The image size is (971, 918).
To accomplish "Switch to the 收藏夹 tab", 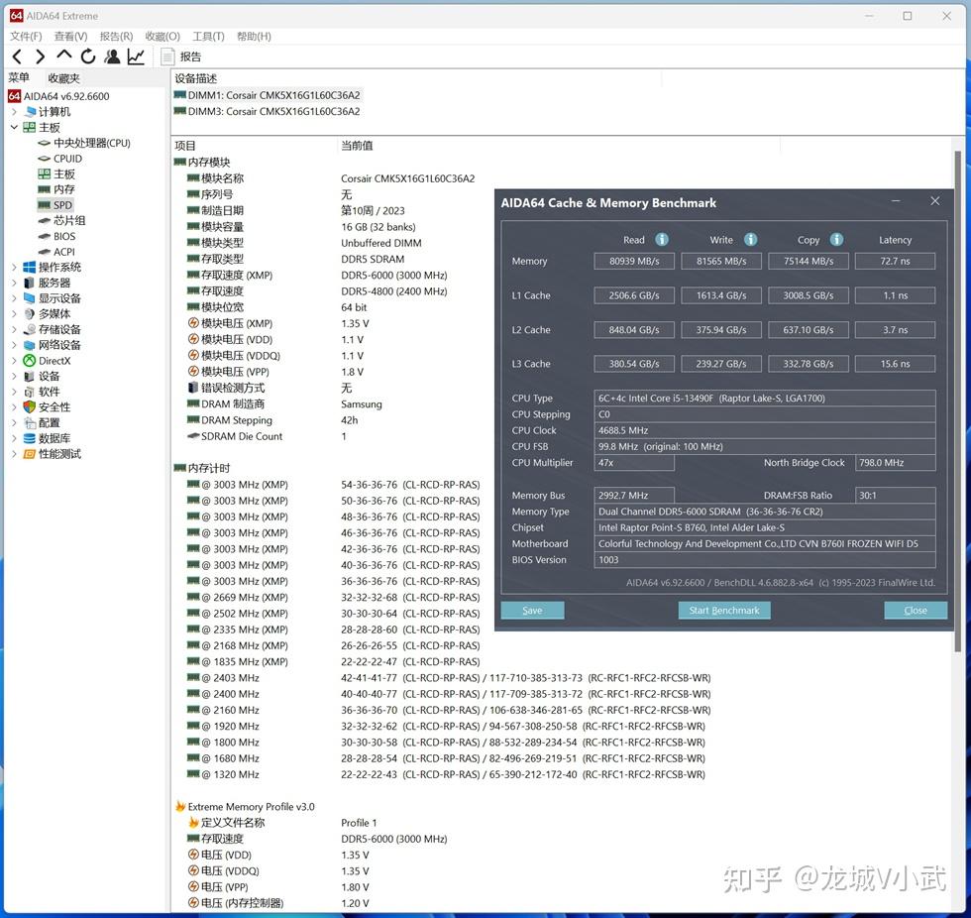I will tap(63, 78).
